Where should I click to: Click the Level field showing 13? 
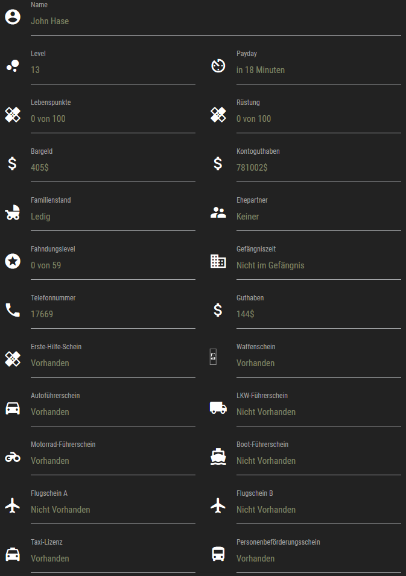point(113,70)
